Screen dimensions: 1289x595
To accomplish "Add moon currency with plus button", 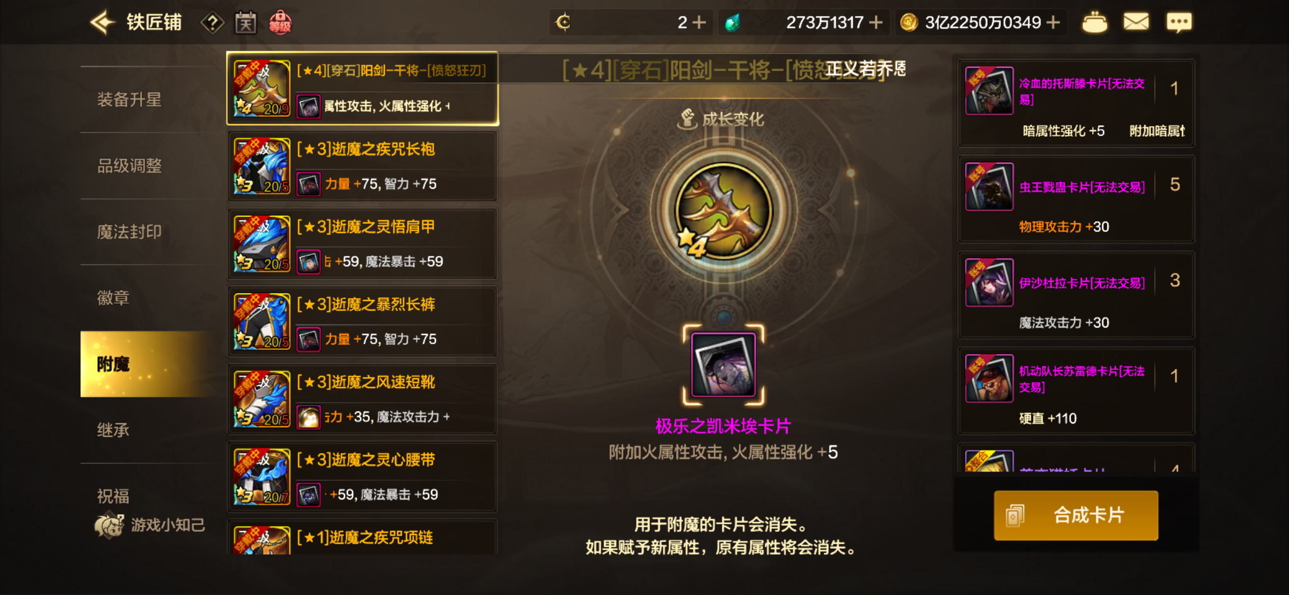I will 699,22.
